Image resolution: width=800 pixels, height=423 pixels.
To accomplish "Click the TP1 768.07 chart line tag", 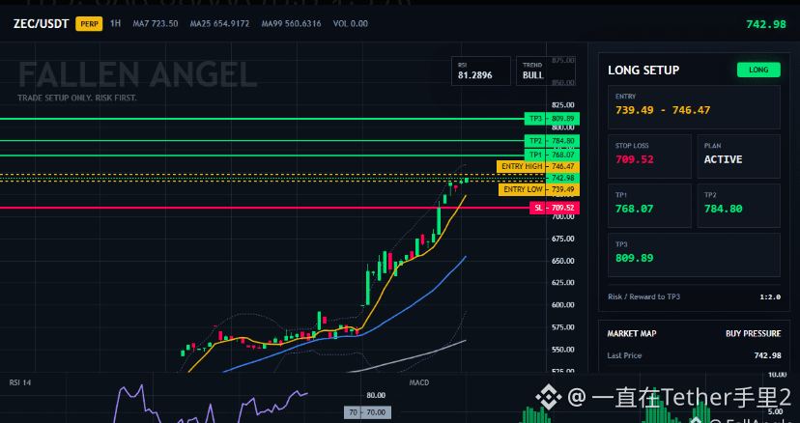I will 552,155.
